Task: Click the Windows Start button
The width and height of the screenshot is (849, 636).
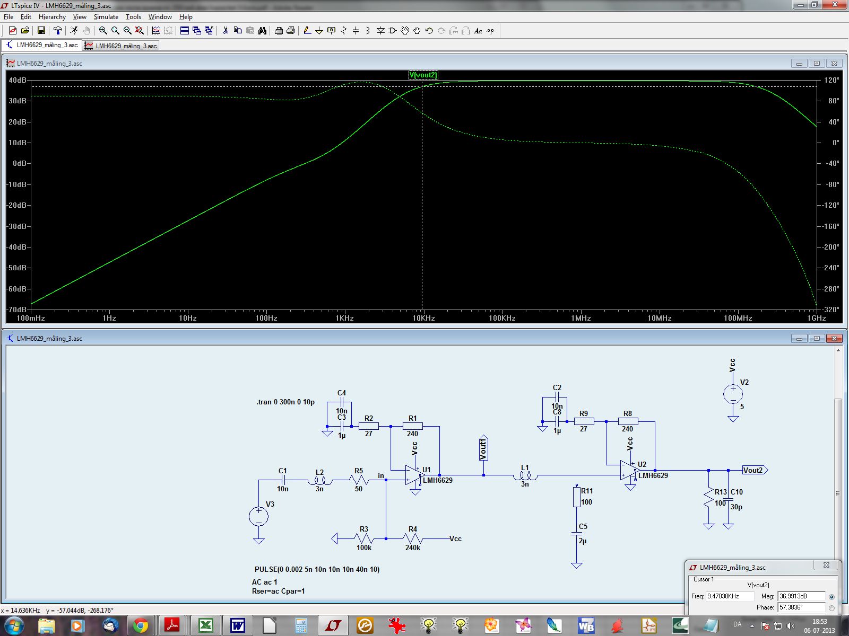Action: coord(14,625)
